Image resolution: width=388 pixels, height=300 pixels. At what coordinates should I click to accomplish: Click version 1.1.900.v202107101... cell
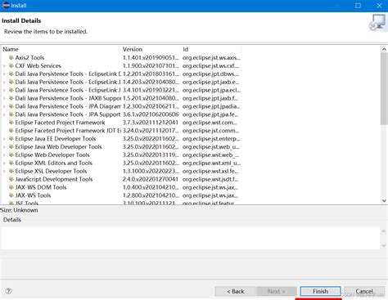pos(151,65)
